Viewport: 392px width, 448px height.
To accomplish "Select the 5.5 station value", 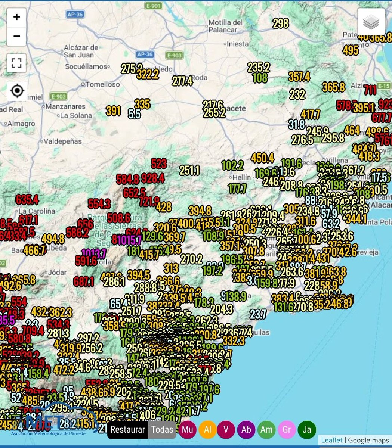I will tap(134, 113).
